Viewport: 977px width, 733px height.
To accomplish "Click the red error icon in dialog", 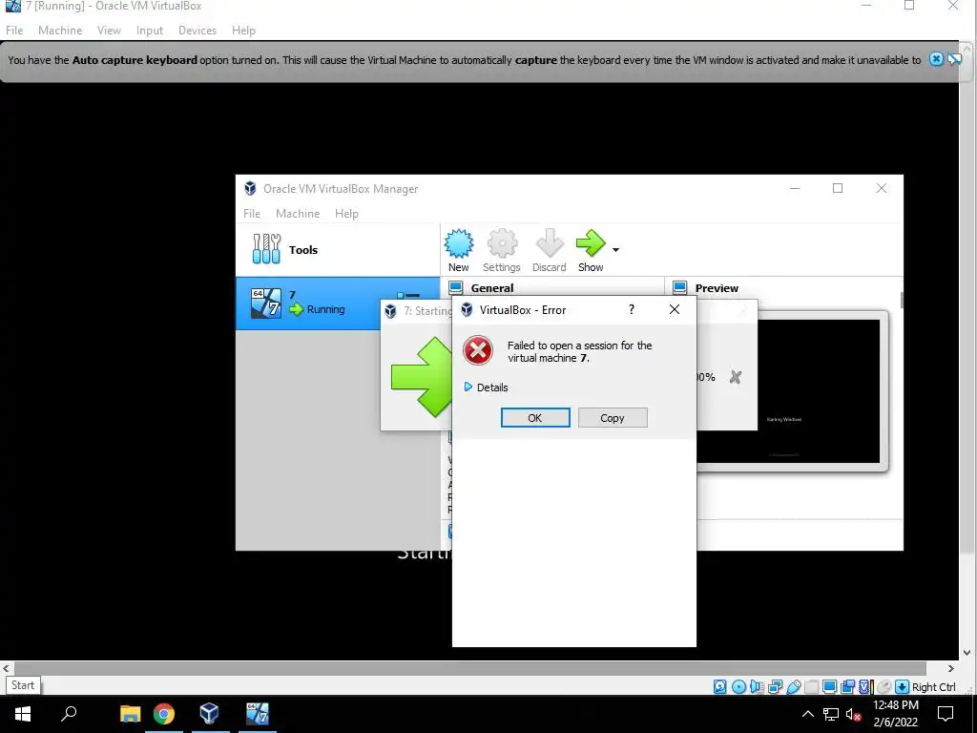I will (478, 351).
